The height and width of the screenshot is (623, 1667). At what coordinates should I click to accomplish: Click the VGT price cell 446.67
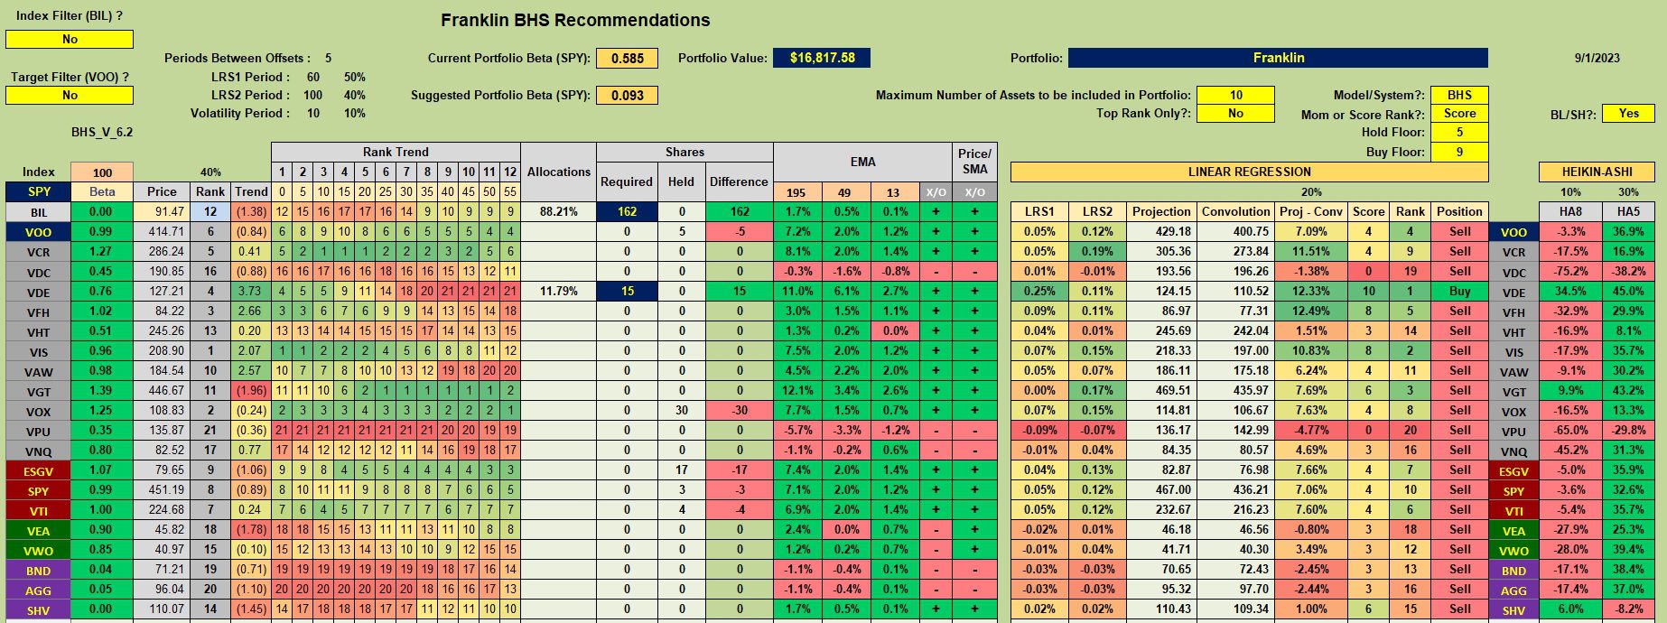[x=162, y=391]
